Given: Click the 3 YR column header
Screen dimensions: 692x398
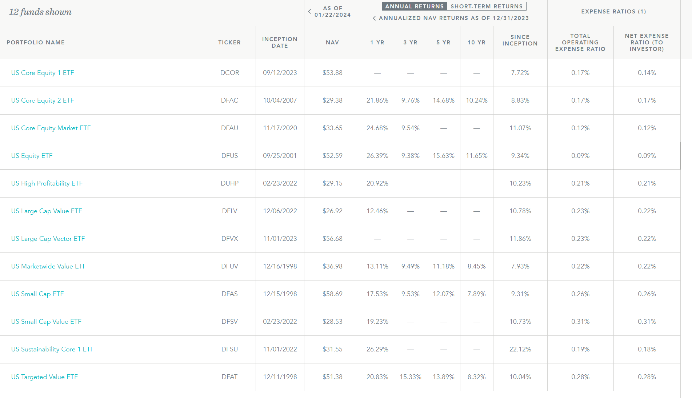Looking at the screenshot, I should click(411, 43).
